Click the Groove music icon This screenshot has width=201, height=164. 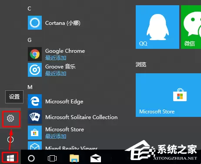point(35,70)
